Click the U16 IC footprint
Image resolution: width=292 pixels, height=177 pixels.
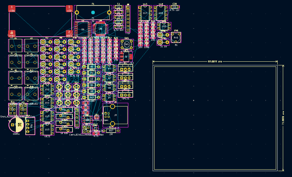tap(161, 13)
